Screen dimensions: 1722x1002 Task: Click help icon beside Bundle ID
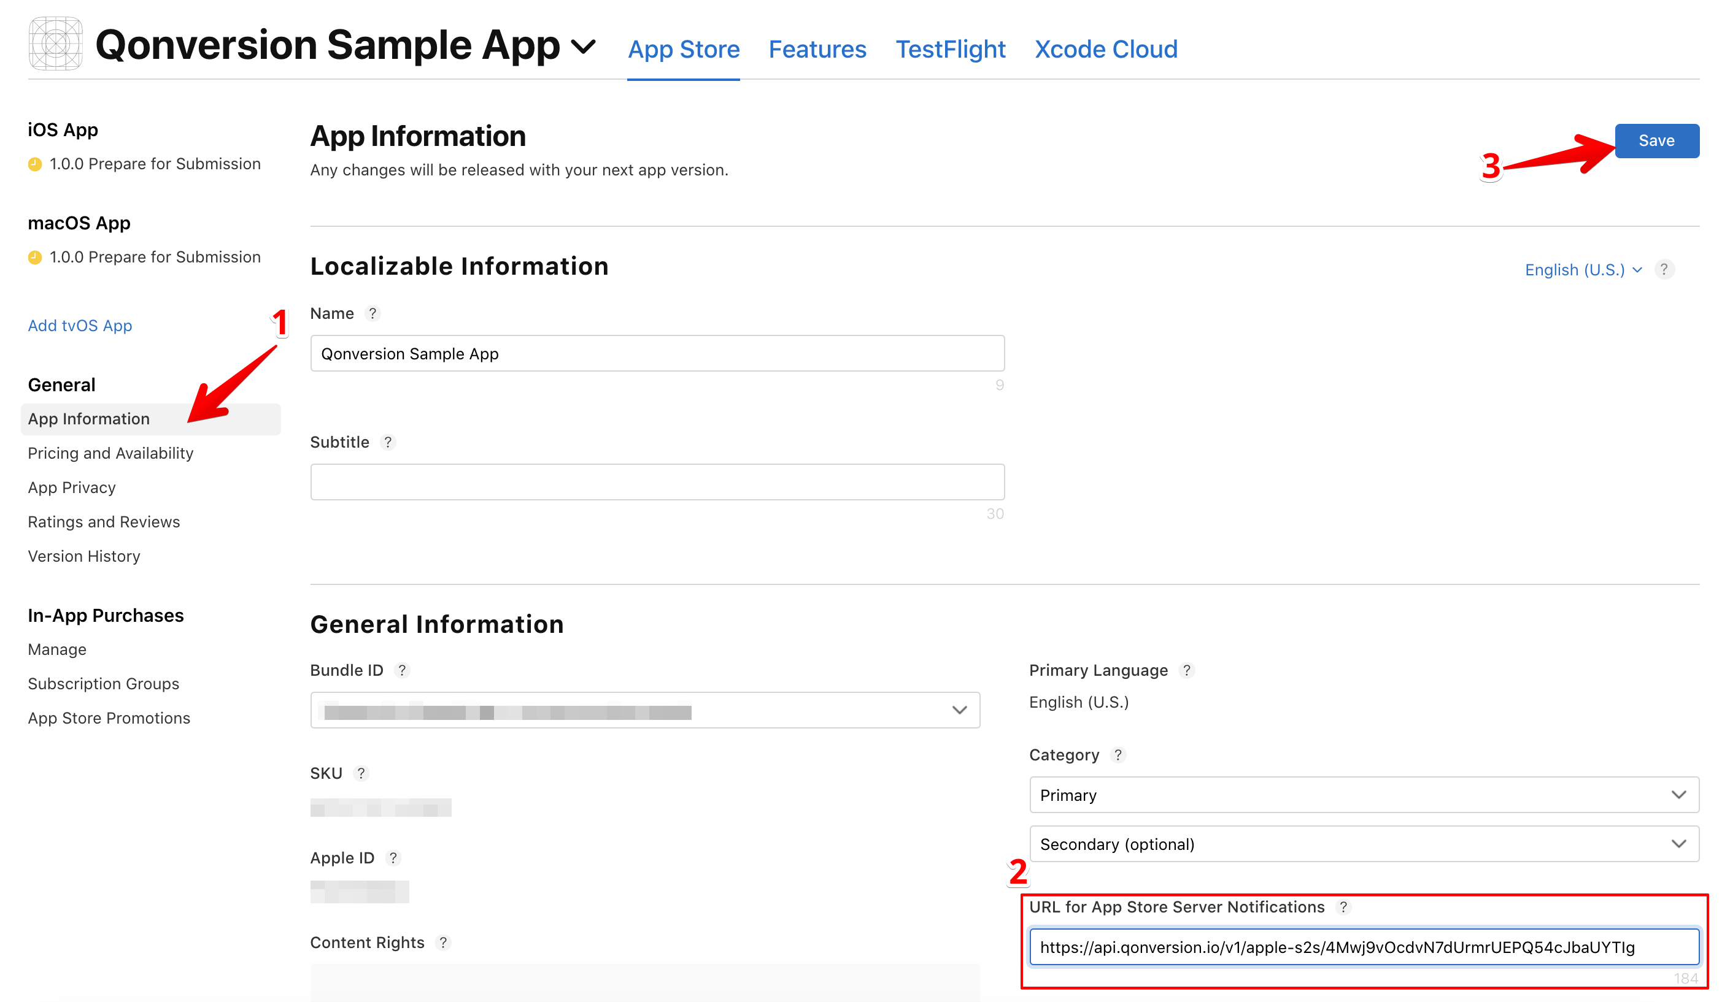402,670
